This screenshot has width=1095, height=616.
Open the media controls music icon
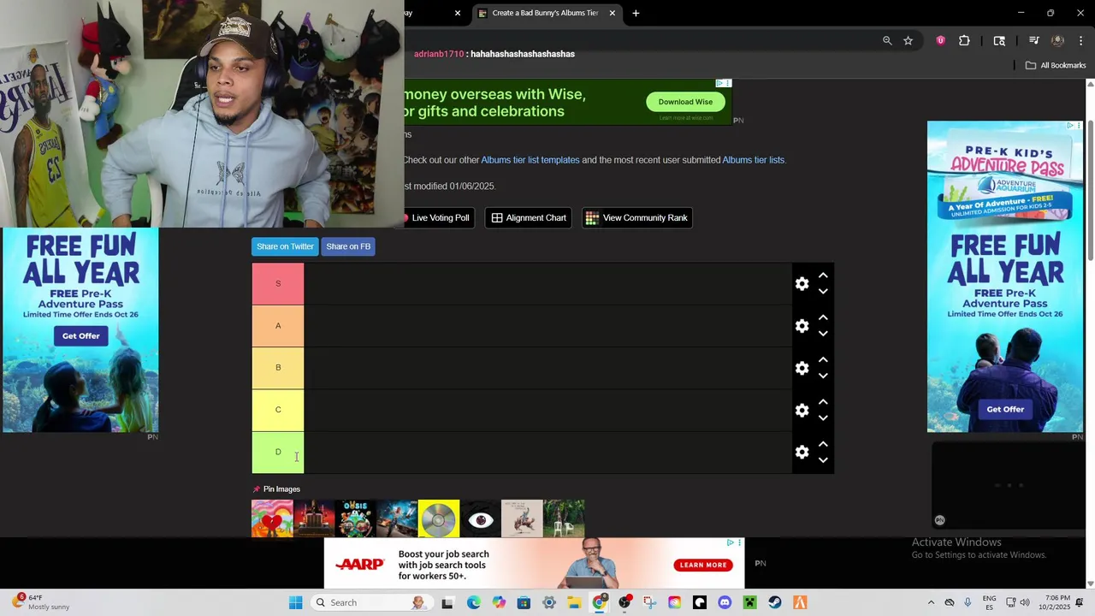[x=1033, y=40]
